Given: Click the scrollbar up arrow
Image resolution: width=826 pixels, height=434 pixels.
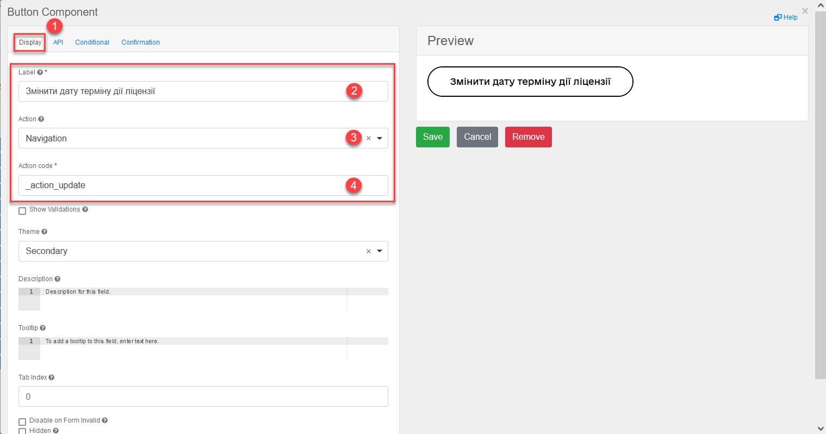Looking at the screenshot, I should 821,5.
